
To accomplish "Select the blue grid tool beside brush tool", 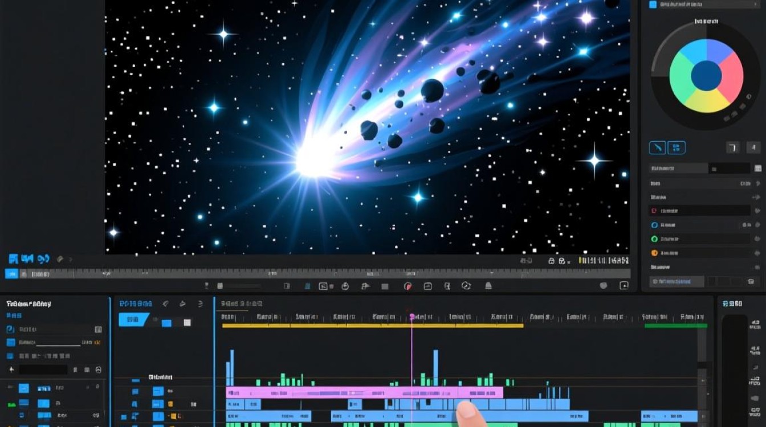I will [x=677, y=148].
